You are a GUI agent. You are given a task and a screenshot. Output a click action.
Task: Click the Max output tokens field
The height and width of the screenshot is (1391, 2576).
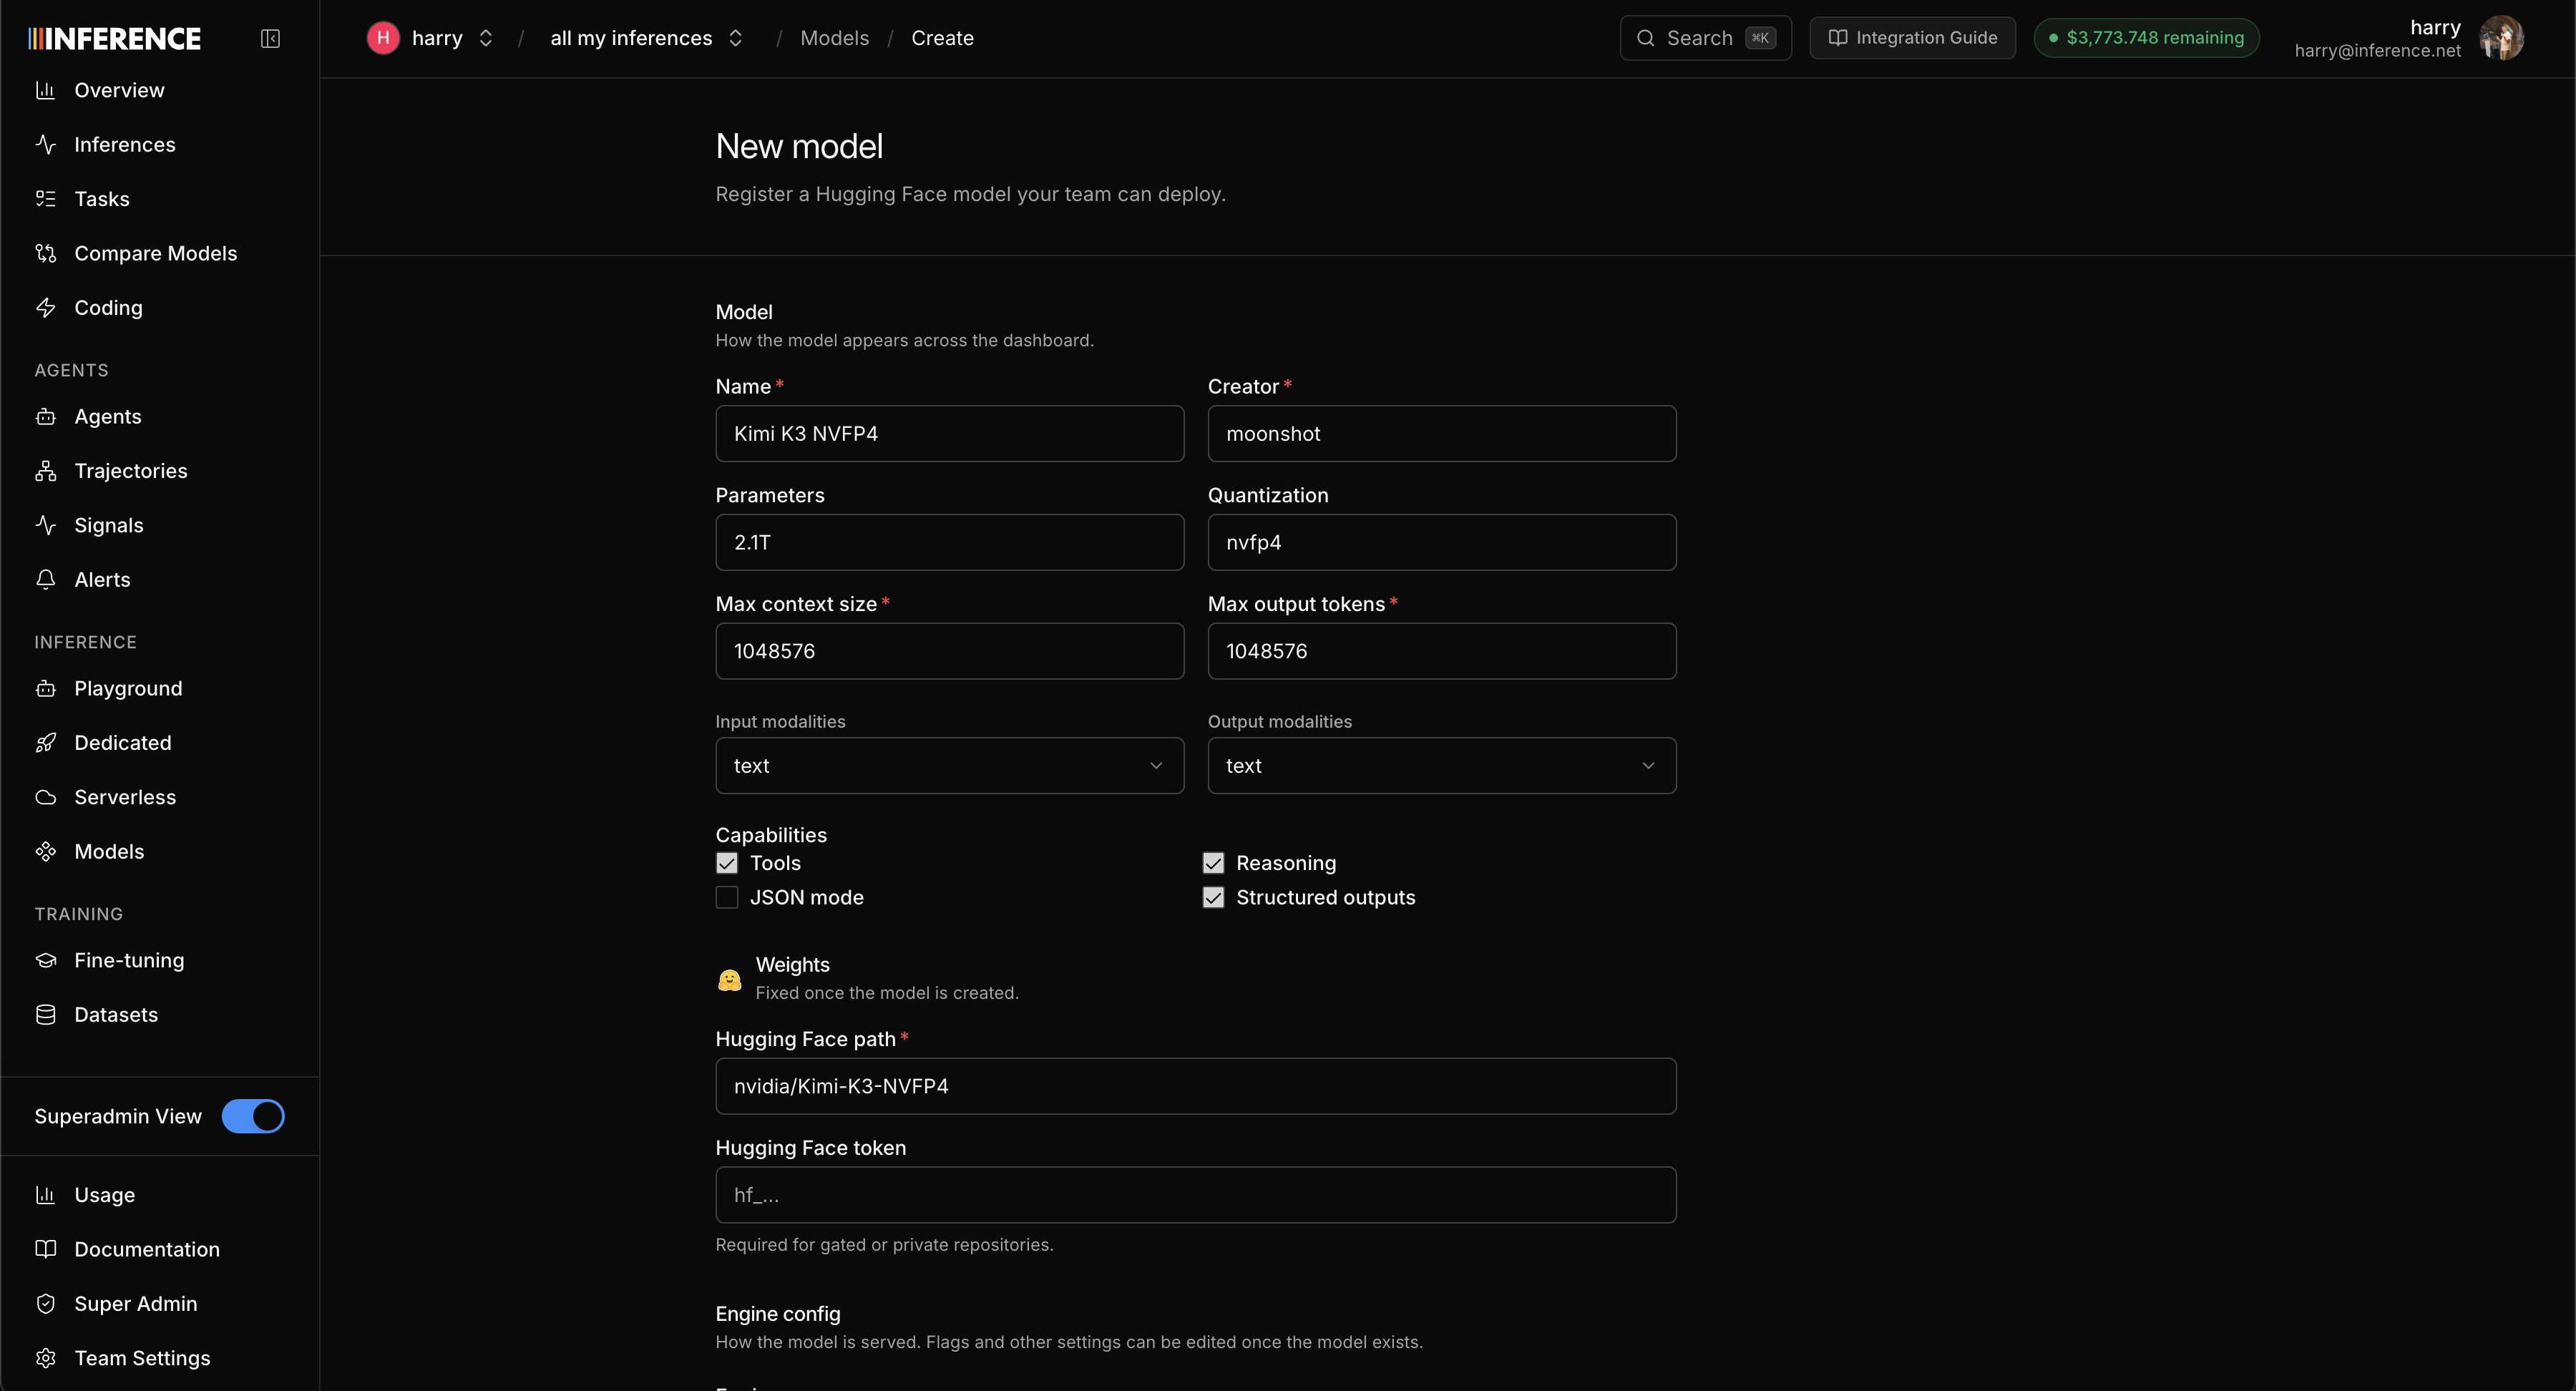pyautogui.click(x=1441, y=651)
